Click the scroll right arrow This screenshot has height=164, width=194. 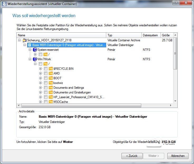click(x=171, y=105)
